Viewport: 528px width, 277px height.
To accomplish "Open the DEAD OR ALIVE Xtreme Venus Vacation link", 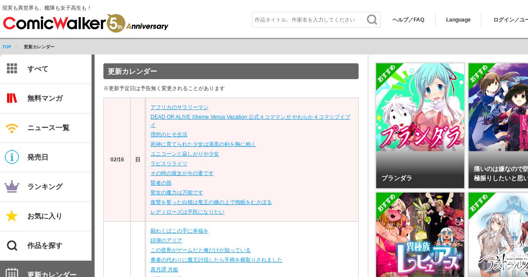I will (250, 121).
